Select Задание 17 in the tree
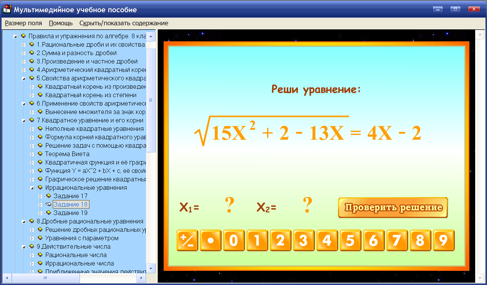The height and width of the screenshot is (285, 487). pyautogui.click(x=70, y=196)
